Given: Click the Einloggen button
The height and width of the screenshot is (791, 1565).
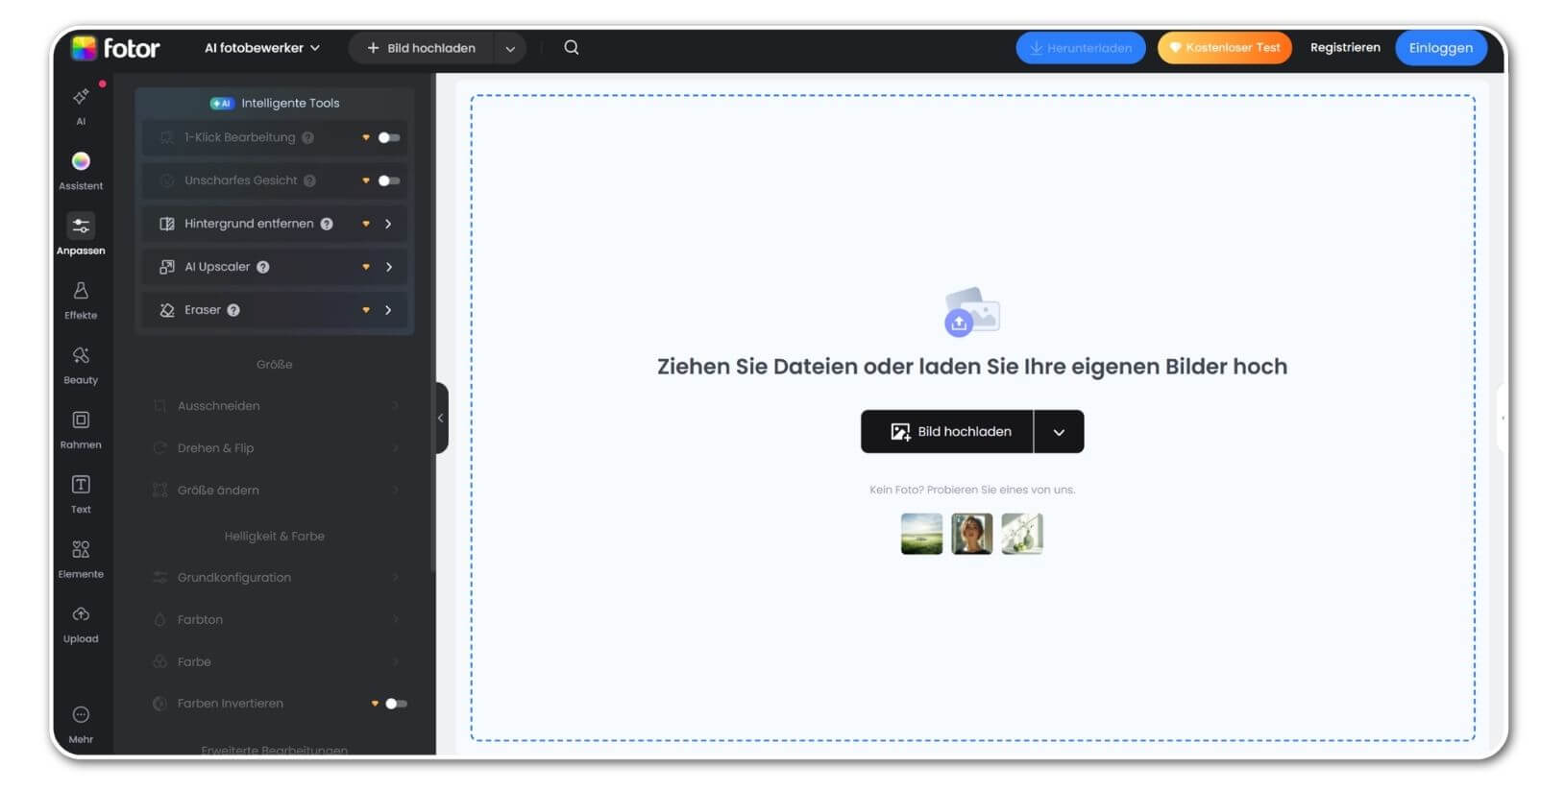Looking at the screenshot, I should 1440,48.
